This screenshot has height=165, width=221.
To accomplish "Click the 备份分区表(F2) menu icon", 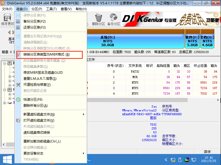I will pyautogui.click(x=18, y=21).
